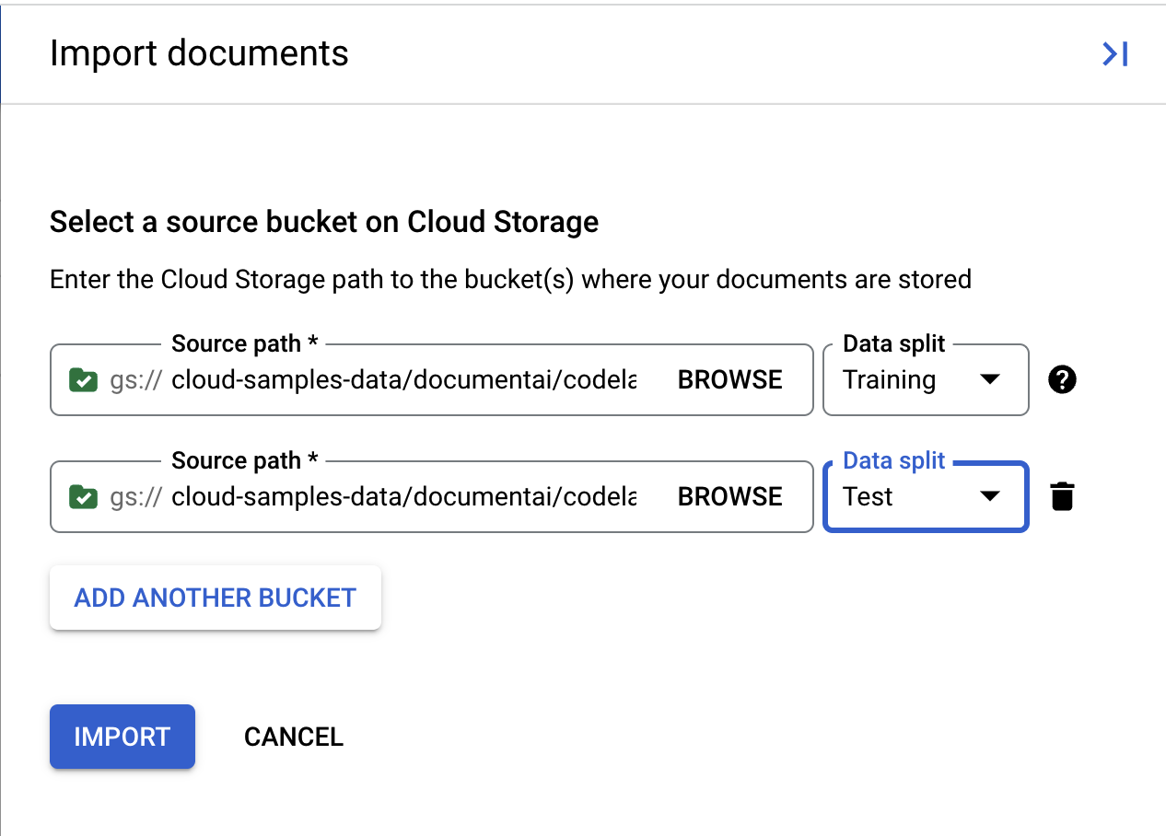Screen dimensions: 1166x836
Task: Focus the first source path text field
Action: click(403, 380)
